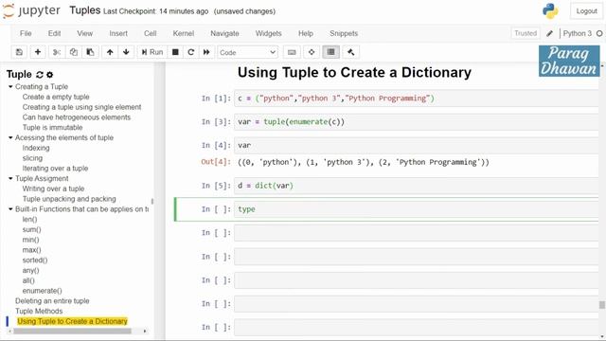Screen dimensions: 606x341
Task: Click the pencil edit icon near Trusted
Action: tap(549, 34)
